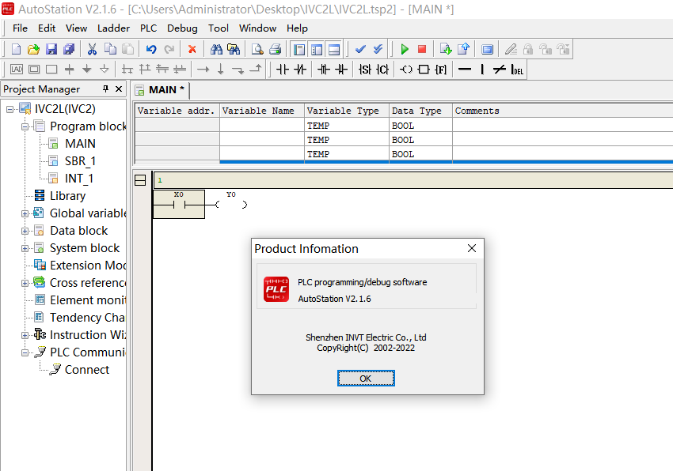Click the red Stop PLC icon
The image size is (673, 471).
tap(421, 49)
